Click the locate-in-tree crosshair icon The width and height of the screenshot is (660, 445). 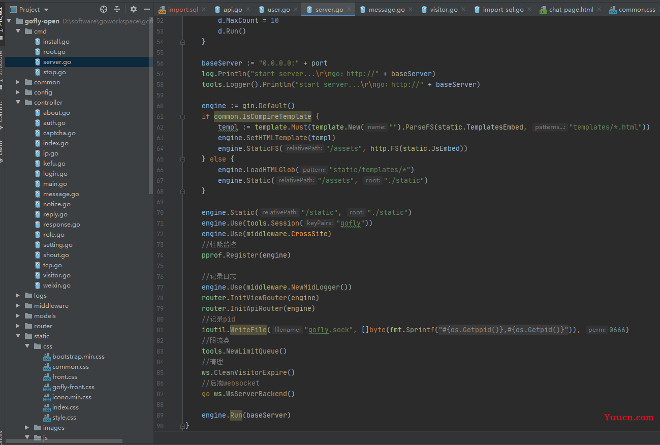tap(104, 9)
